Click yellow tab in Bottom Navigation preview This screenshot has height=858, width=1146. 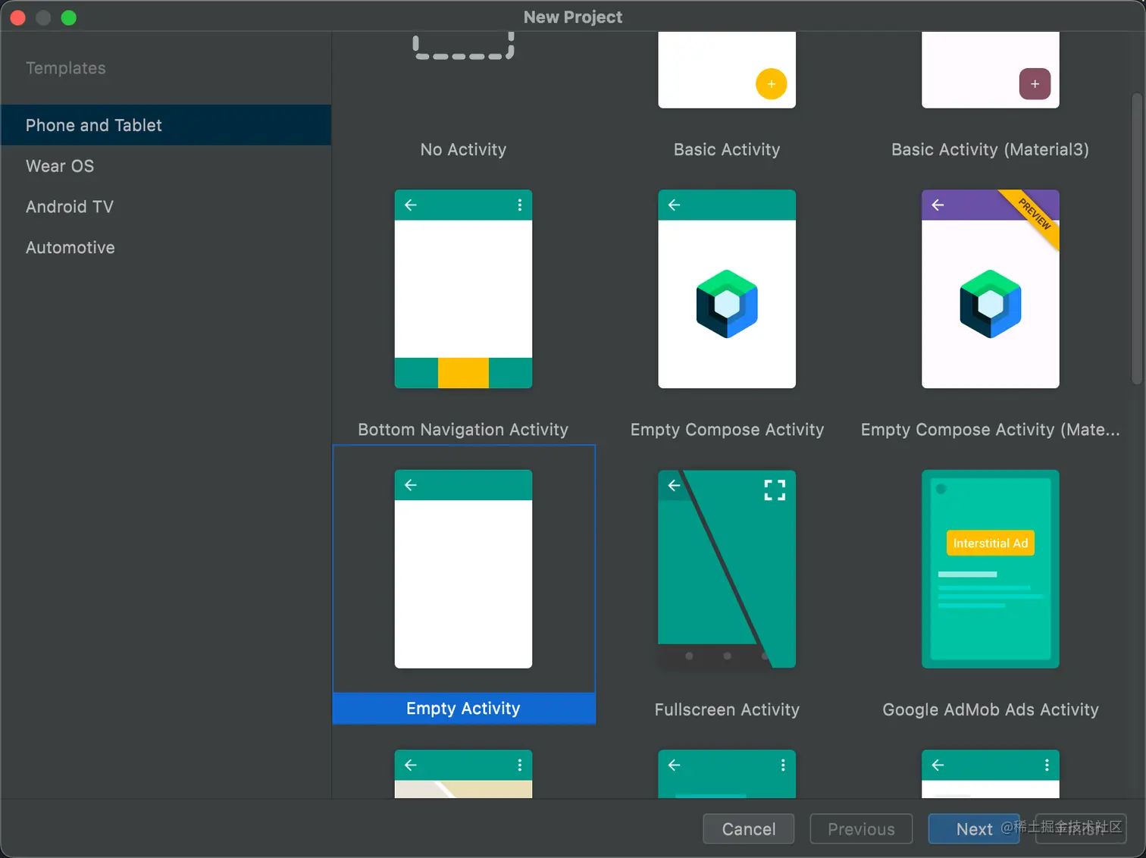point(463,373)
